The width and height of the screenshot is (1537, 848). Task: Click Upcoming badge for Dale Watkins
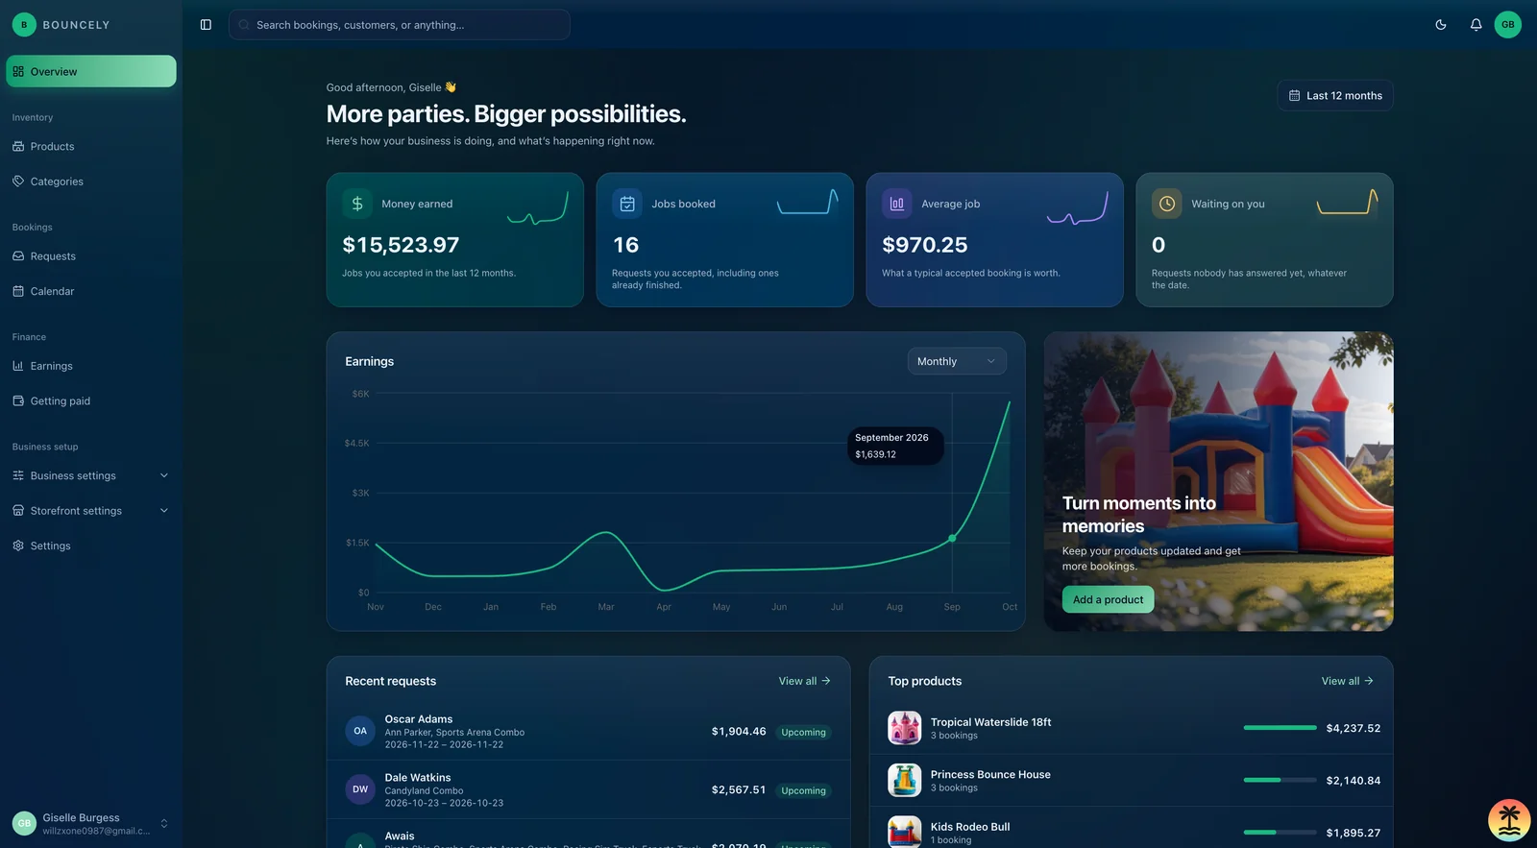click(x=803, y=790)
